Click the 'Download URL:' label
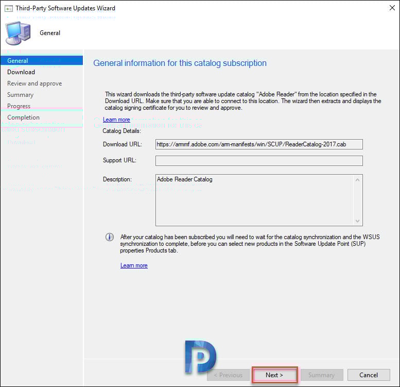400x387 pixels. (123, 144)
